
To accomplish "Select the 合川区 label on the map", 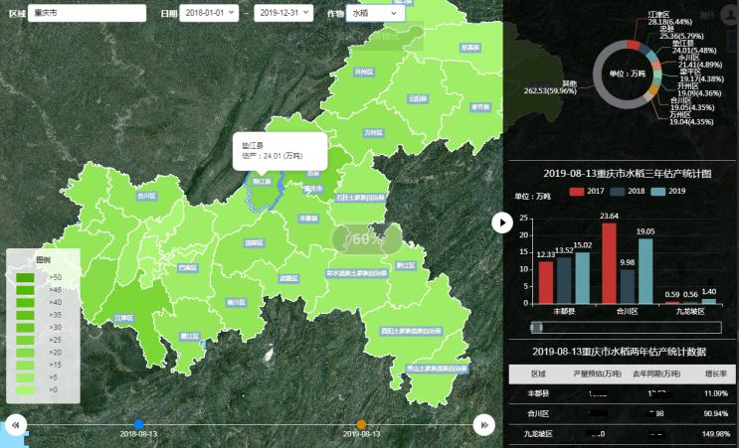I will [x=147, y=196].
